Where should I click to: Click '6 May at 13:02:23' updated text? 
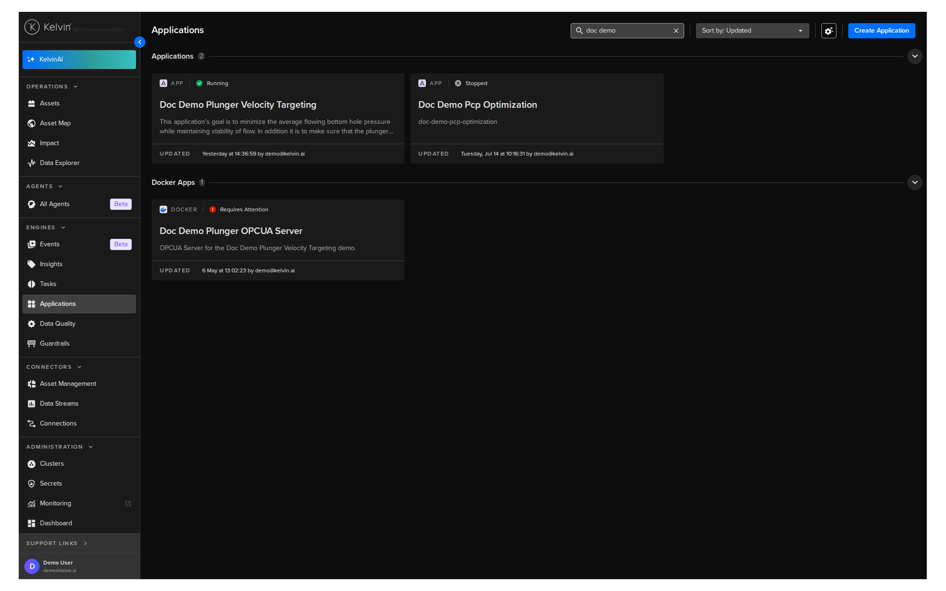[x=224, y=271]
